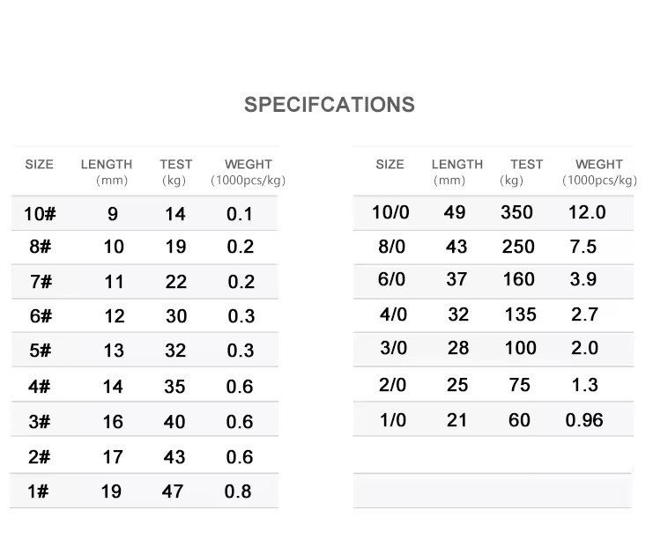Viewport: 653px width, 547px height.
Task: Select the 5# size cell
Action: (40, 350)
